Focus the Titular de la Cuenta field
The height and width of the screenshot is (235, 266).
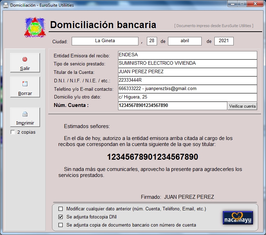tap(187, 72)
